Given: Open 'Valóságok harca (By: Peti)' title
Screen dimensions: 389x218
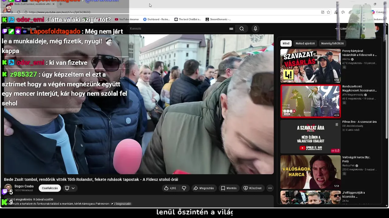Looking at the screenshot, I should tap(356, 159).
